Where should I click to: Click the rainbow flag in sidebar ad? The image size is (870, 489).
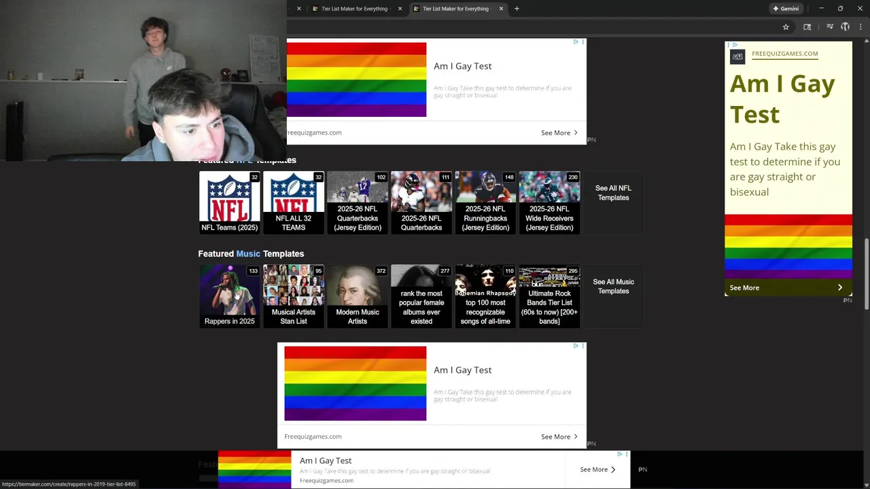click(788, 247)
